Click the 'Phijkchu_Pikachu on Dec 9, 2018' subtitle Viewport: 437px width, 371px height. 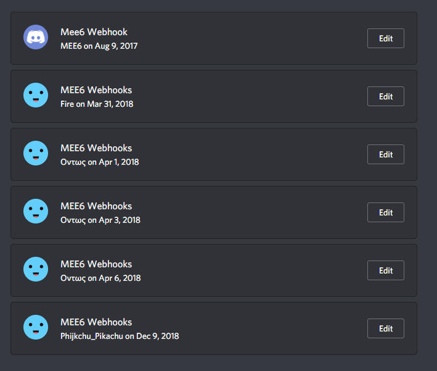120,336
